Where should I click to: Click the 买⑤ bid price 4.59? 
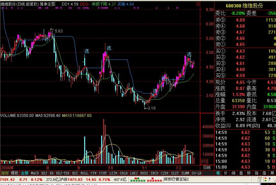pos(240,75)
